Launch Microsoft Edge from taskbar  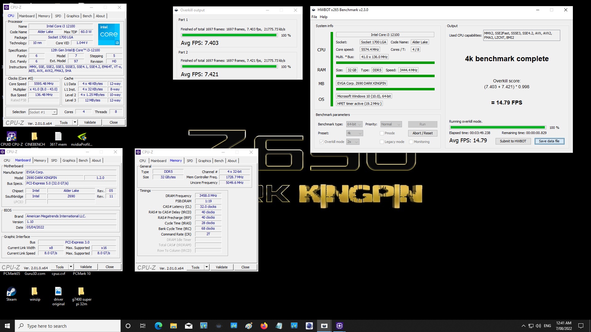(158, 326)
